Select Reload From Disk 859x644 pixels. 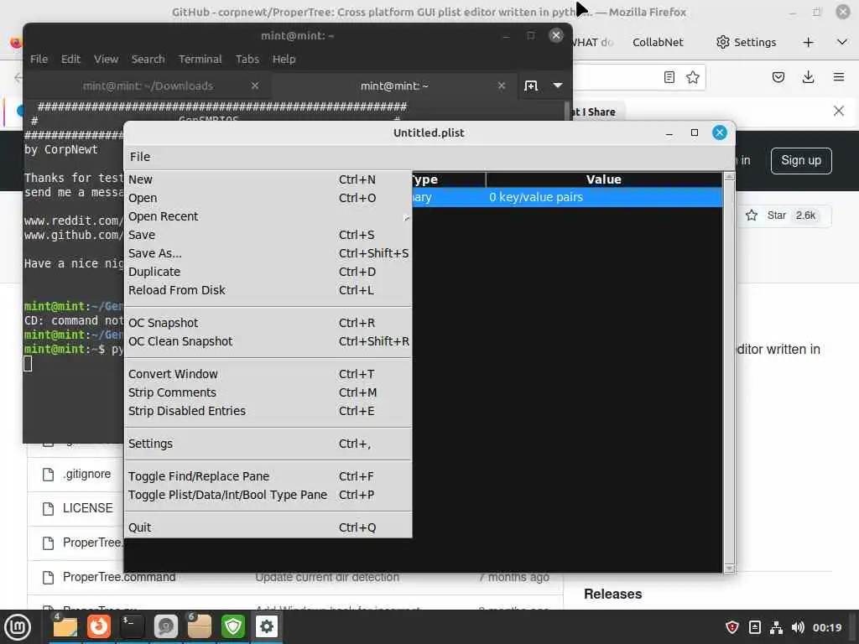pyautogui.click(x=268, y=290)
